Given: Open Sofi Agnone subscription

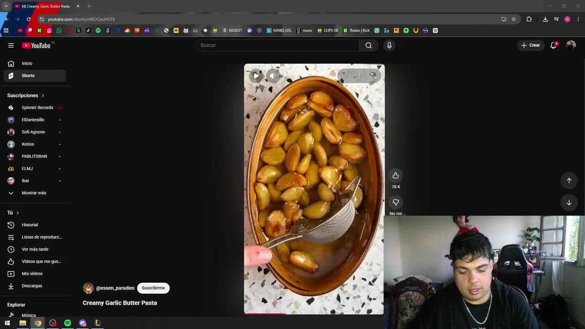Looking at the screenshot, I should coord(35,132).
